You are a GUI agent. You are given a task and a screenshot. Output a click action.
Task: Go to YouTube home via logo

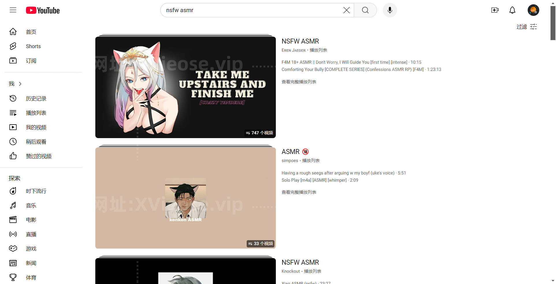pyautogui.click(x=43, y=10)
